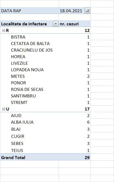Select the R subtotal value 12
This screenshot has width=114, height=182.
[x=87, y=31]
